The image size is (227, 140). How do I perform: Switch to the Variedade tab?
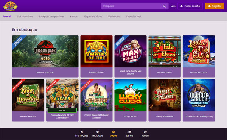pyautogui.click(x=114, y=17)
